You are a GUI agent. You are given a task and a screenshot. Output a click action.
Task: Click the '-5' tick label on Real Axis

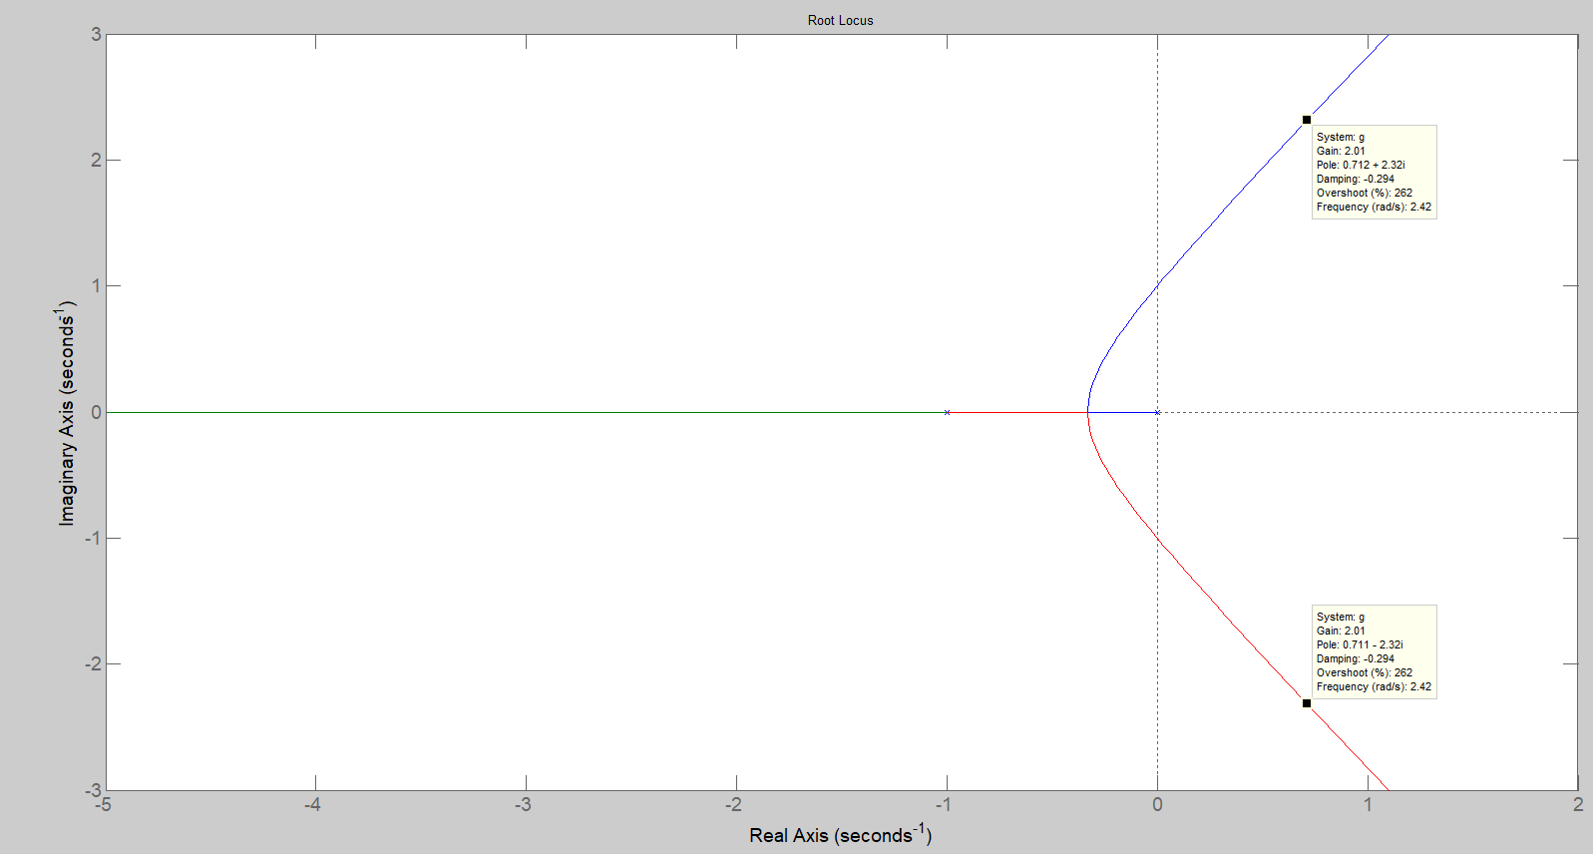tap(103, 804)
